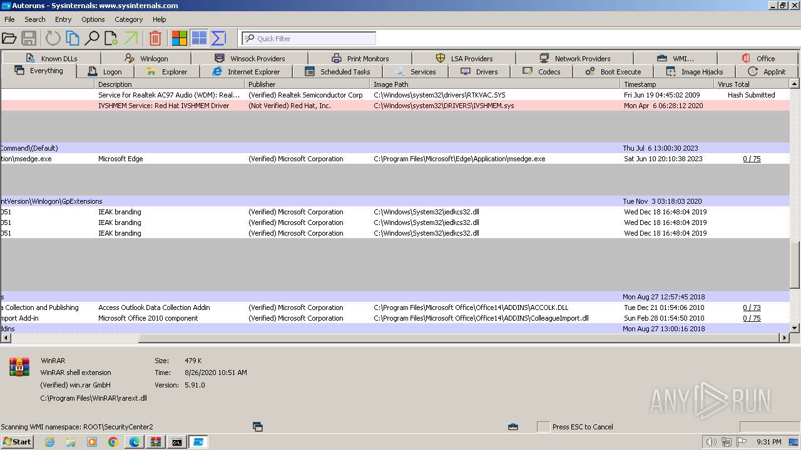Image resolution: width=801 pixels, height=450 pixels.
Task: Click the vertical scrollbar down arrow
Action: [795, 328]
